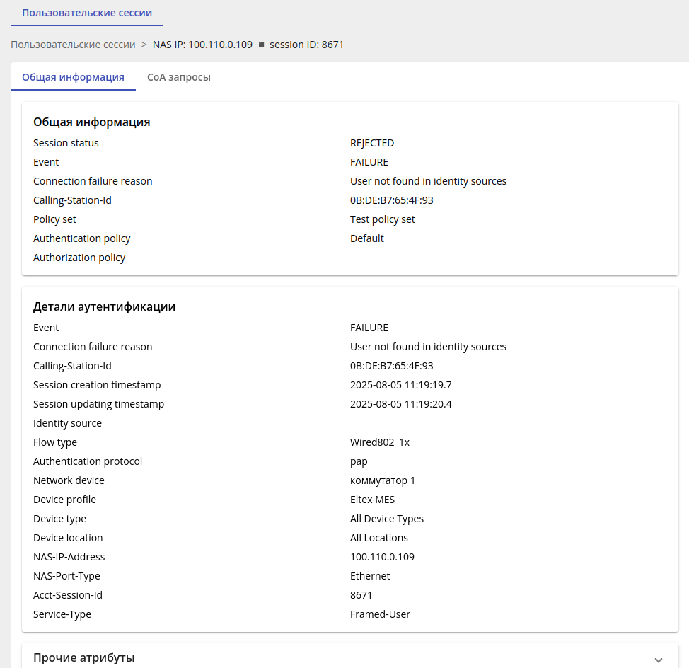Viewport: 689px width, 668px height.
Task: Click the Acct-Session-Id value 8671
Action: pos(361,595)
